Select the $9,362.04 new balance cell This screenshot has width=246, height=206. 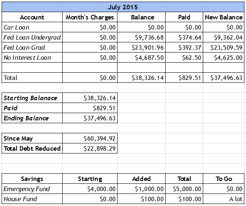click(223, 37)
